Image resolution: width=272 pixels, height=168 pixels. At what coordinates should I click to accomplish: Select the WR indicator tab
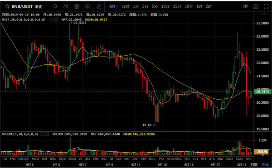(111, 159)
